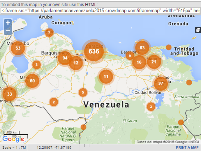Open the Mérida cluster marked 60
The width and height of the screenshot is (201, 151).
click(32, 81)
